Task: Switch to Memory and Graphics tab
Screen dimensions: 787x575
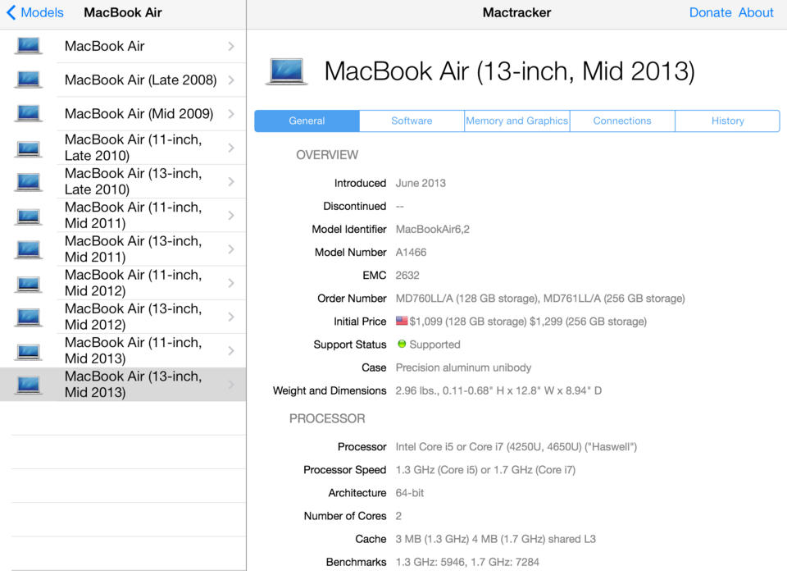Action: pyautogui.click(x=516, y=121)
